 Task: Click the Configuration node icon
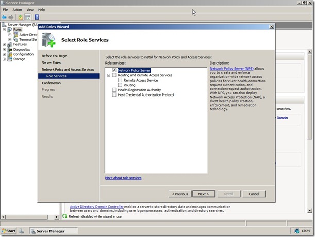pos(10,54)
